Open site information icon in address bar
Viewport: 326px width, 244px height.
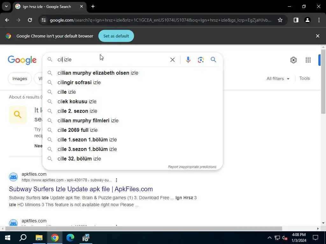pos(44,20)
